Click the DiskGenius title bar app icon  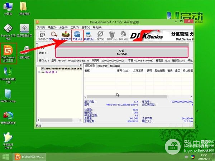[x=37, y=22]
